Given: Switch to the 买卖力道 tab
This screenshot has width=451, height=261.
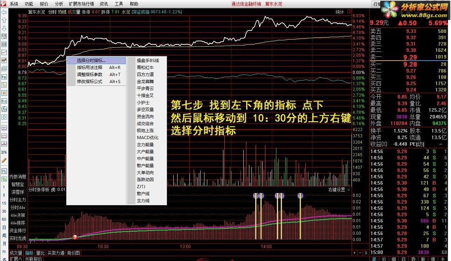Looking at the screenshot, I should (x=56, y=253).
